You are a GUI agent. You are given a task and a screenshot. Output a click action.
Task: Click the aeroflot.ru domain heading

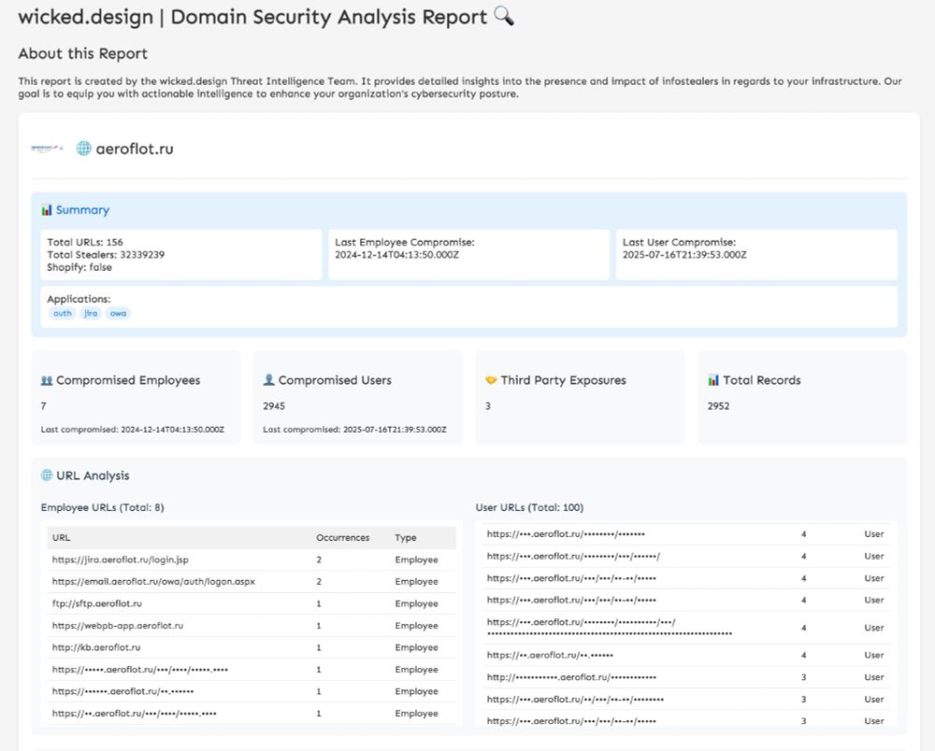(x=135, y=149)
